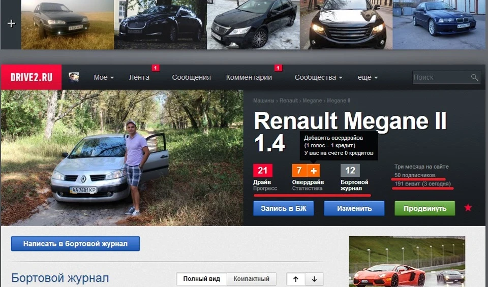Expand the Сообщества dropdown

click(x=318, y=77)
